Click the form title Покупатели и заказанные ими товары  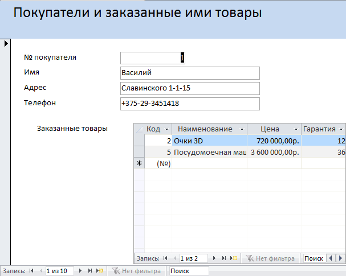coord(138,13)
